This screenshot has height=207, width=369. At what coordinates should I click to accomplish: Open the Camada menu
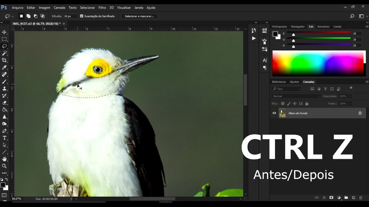click(59, 7)
